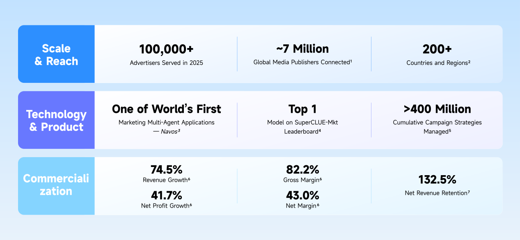Open the italic Navos product name
This screenshot has height=240, width=520.
tap(169, 131)
